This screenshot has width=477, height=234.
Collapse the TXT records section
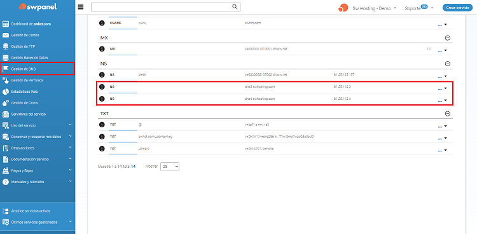[447, 113]
